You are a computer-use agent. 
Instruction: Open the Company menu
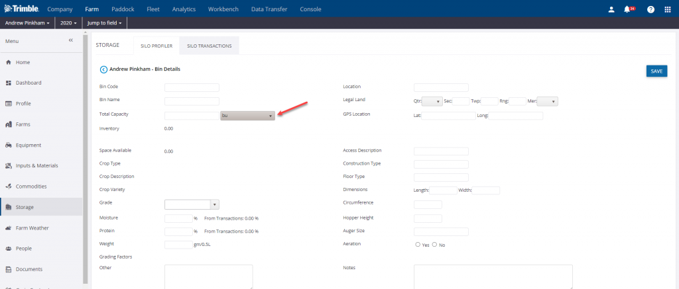point(60,9)
